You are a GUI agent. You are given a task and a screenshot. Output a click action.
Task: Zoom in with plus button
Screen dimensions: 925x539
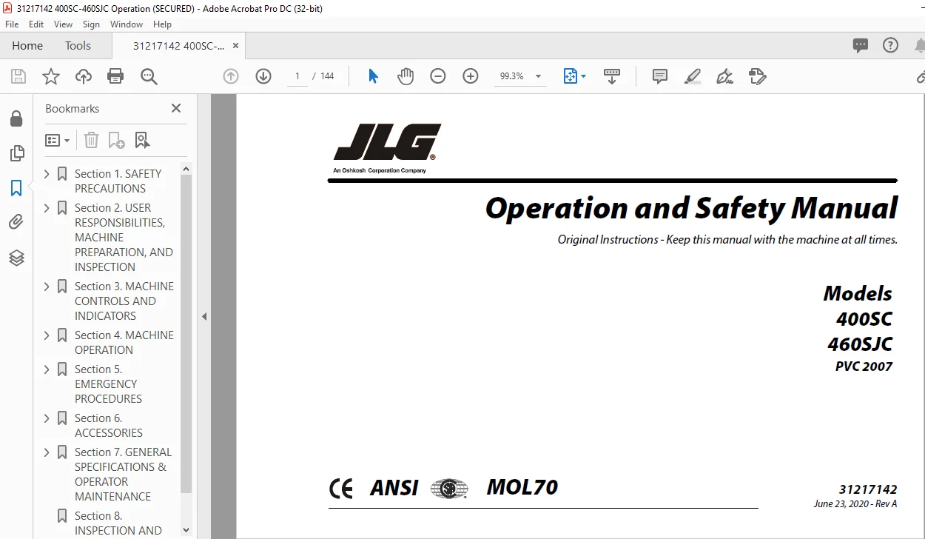[x=471, y=76]
